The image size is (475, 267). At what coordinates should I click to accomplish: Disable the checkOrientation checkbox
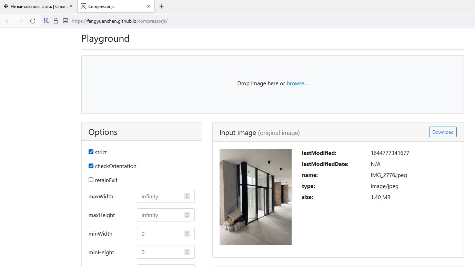pyautogui.click(x=91, y=166)
